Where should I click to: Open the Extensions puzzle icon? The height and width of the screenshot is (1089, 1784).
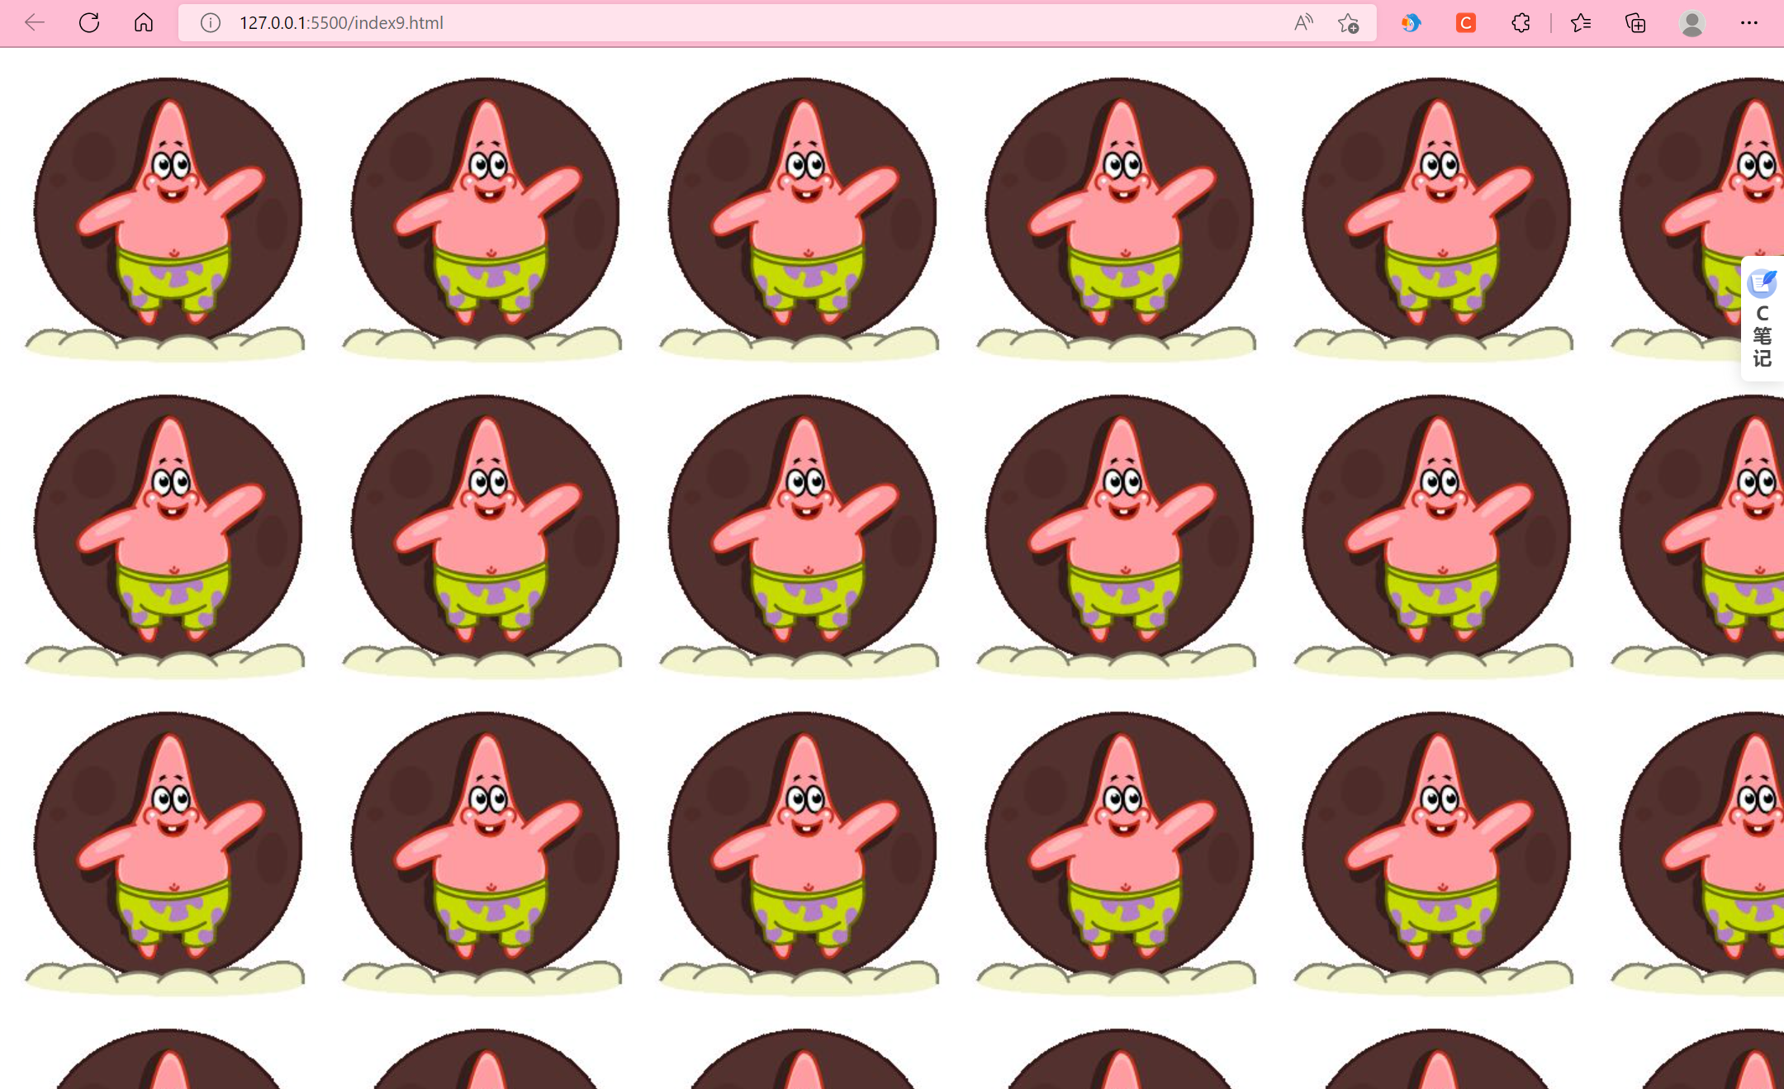point(1521,22)
